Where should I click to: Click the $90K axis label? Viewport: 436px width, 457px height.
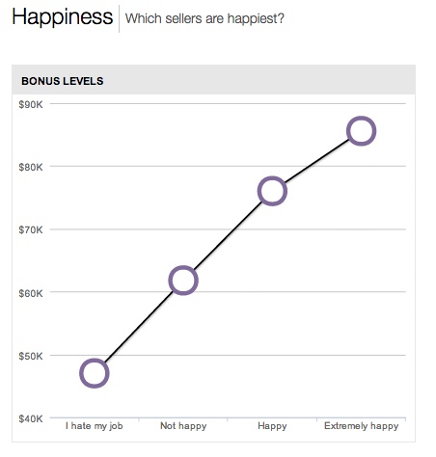click(31, 104)
